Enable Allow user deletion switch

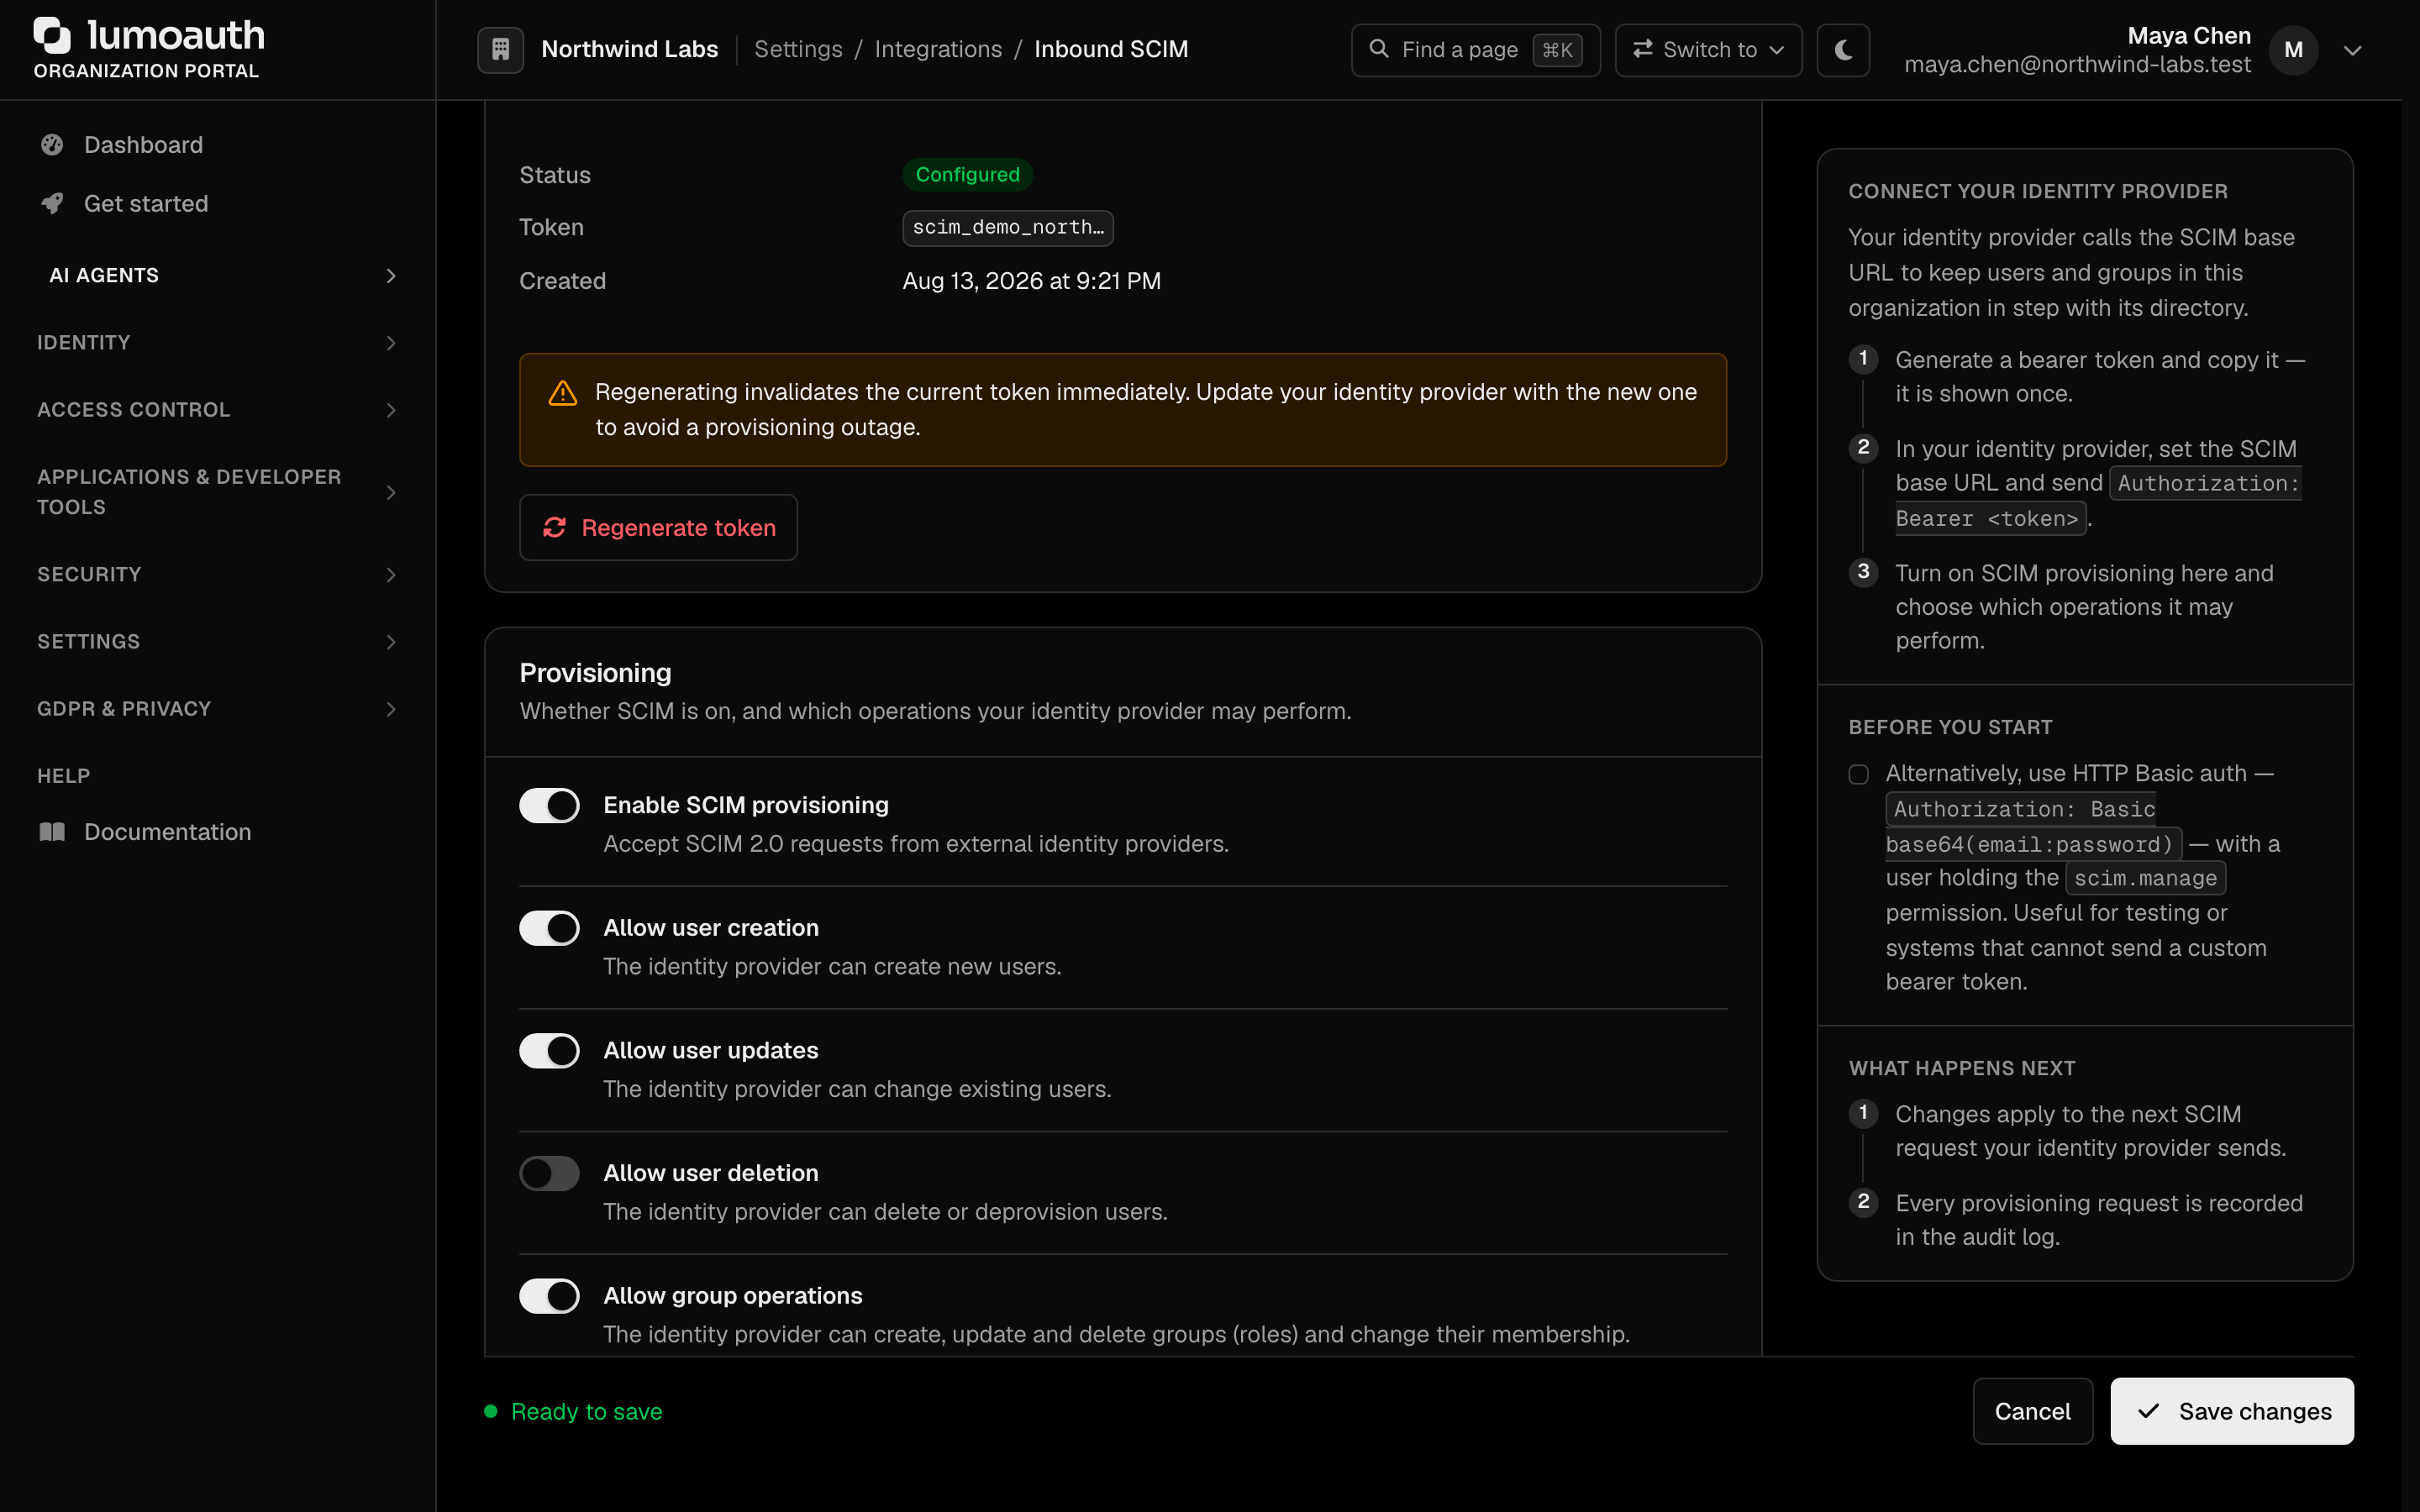(x=549, y=1173)
